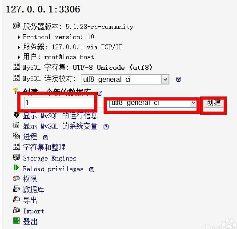
Task: Click the privileges users icon
Action: 16,178
